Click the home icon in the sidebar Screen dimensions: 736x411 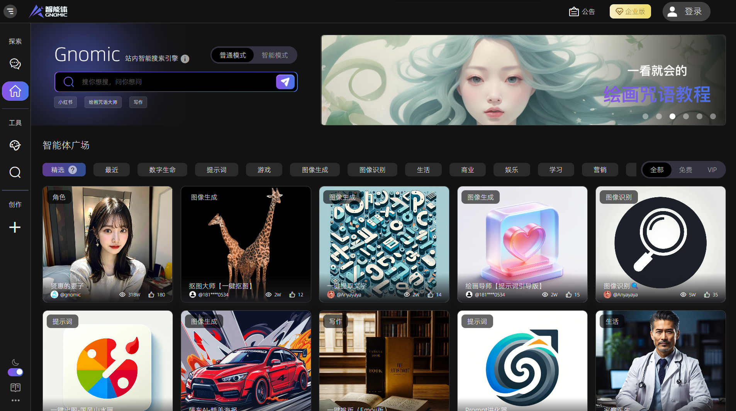click(15, 91)
